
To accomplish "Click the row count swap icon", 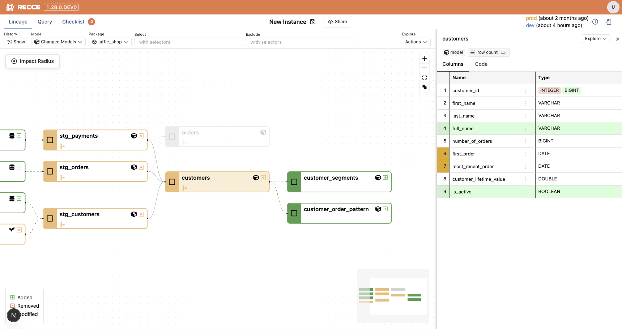I will [x=503, y=52].
